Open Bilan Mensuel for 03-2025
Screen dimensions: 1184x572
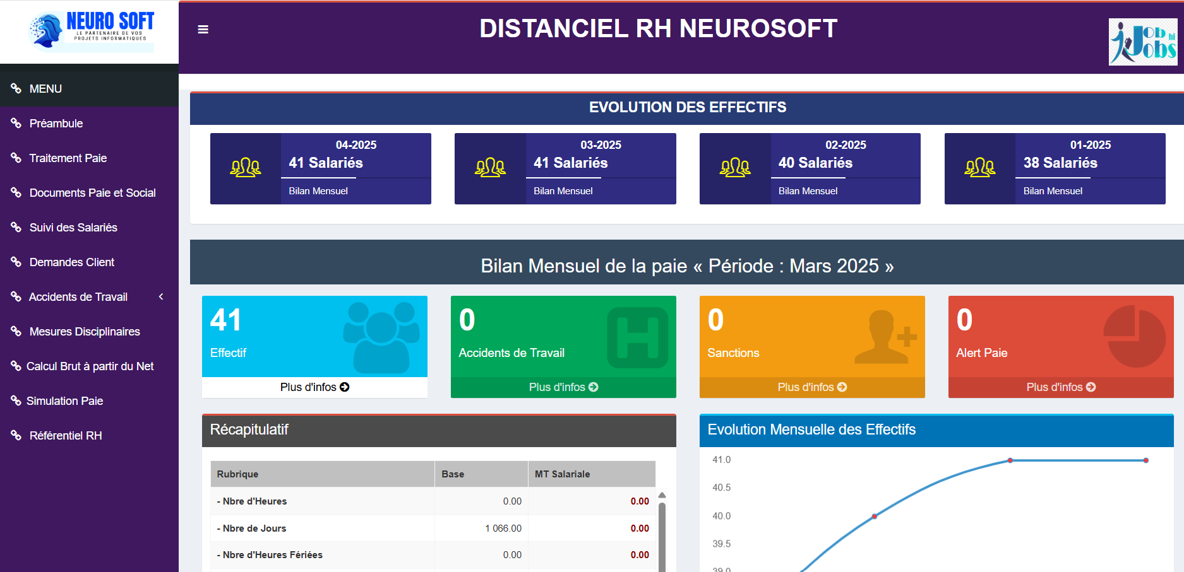(563, 191)
